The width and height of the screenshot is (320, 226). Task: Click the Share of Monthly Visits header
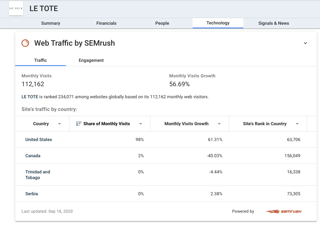106,124
